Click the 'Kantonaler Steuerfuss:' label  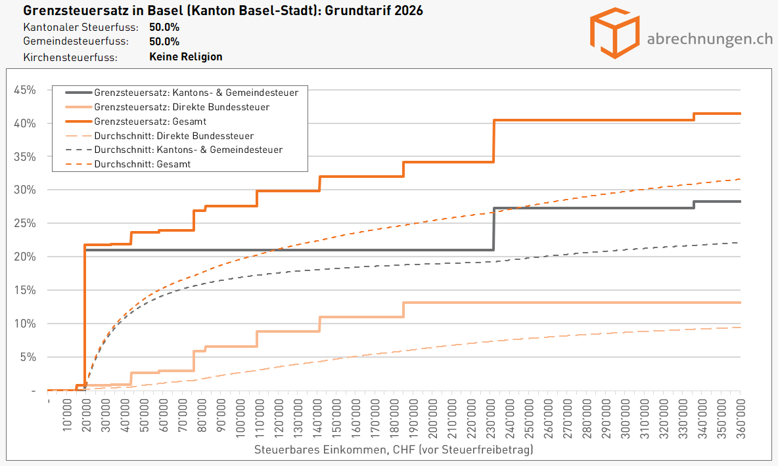[81, 28]
